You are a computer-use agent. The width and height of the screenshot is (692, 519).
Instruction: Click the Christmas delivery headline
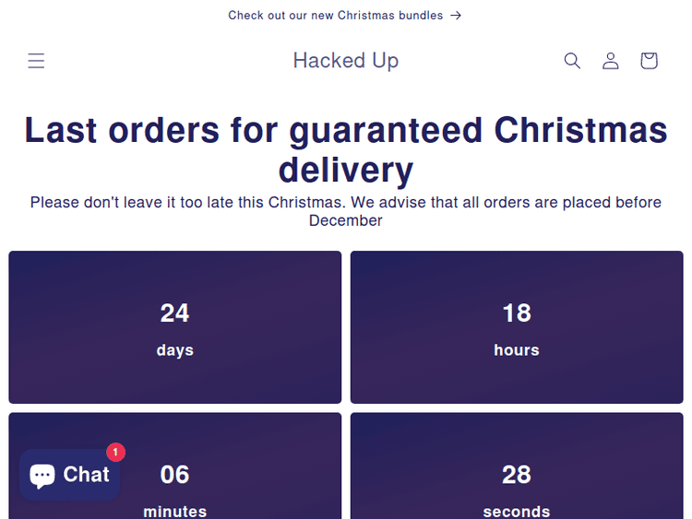[346, 150]
